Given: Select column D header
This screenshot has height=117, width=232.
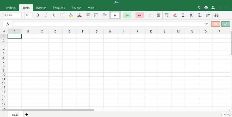Looking at the screenshot, I should coord(55,31).
